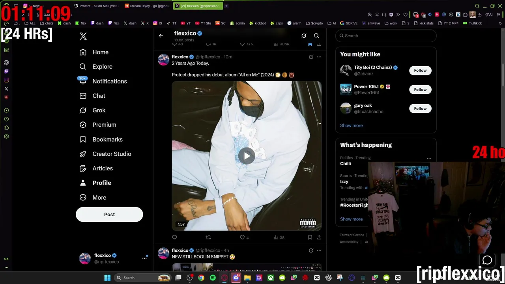Open Grok icon in flexxico profile header
The width and height of the screenshot is (505, 284).
pyautogui.click(x=304, y=36)
